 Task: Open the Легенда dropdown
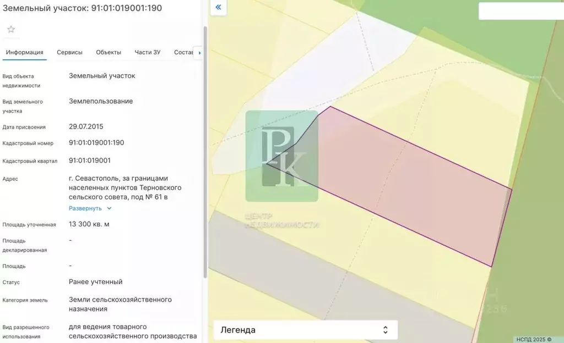305,330
